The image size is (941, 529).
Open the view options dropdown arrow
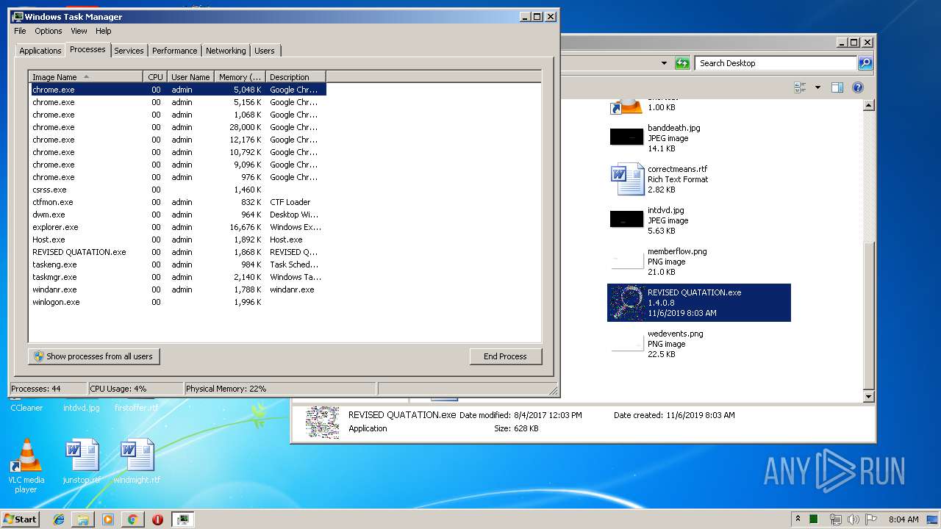point(817,87)
